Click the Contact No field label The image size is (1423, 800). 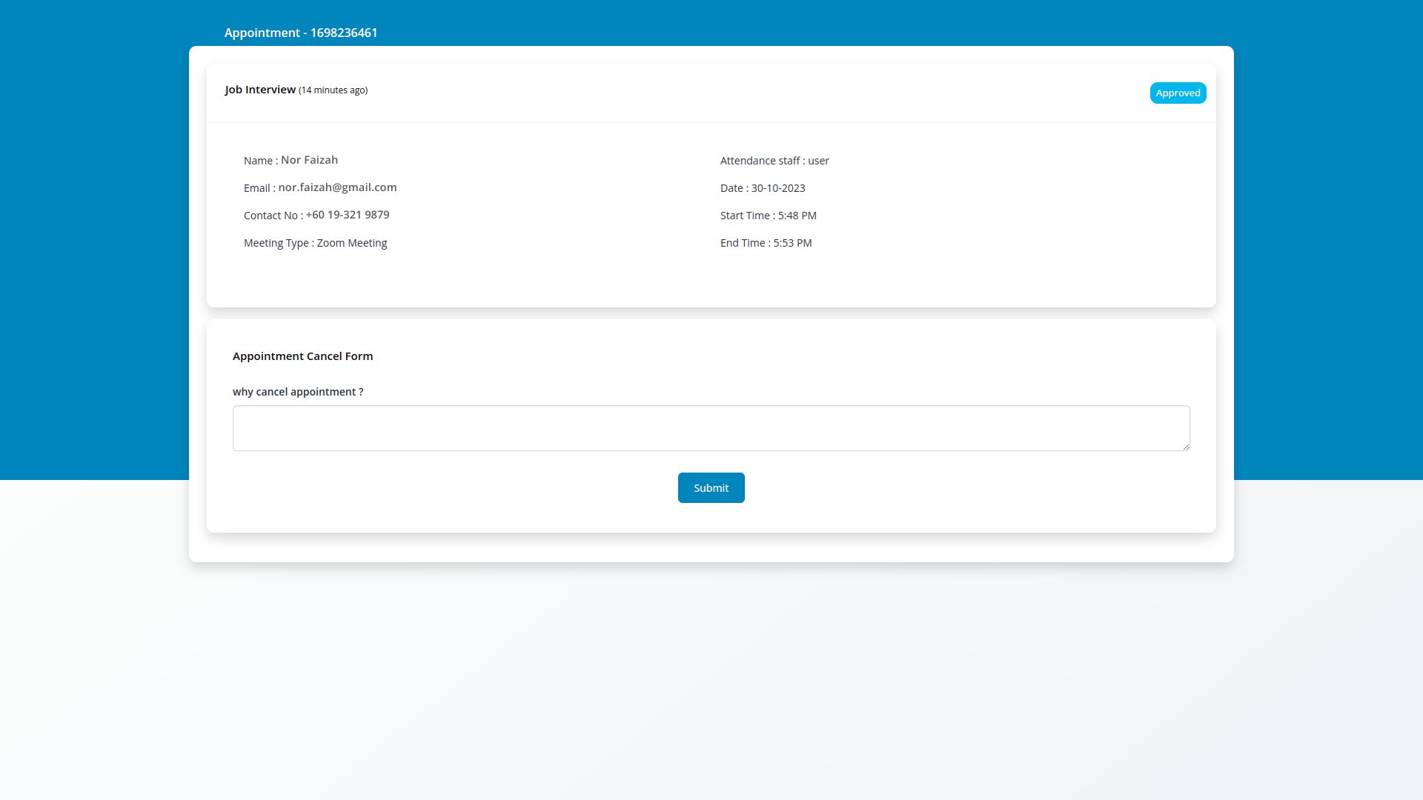coord(271,216)
